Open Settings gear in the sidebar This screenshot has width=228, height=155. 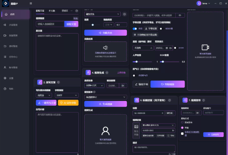(5, 78)
